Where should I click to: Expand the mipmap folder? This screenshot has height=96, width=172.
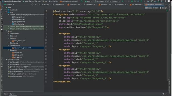(x=8, y=43)
